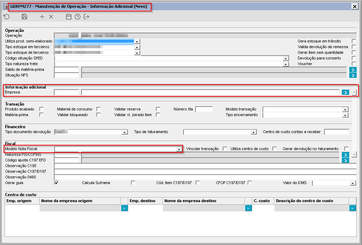
Task: Expand Tipo de faturamento dropdown
Action: pos(254,132)
